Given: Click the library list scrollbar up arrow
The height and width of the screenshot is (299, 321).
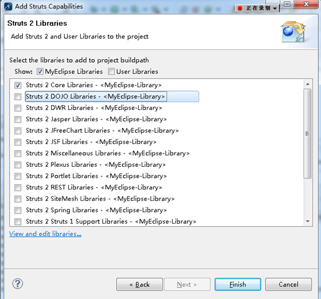Looking at the screenshot, I should (x=307, y=84).
